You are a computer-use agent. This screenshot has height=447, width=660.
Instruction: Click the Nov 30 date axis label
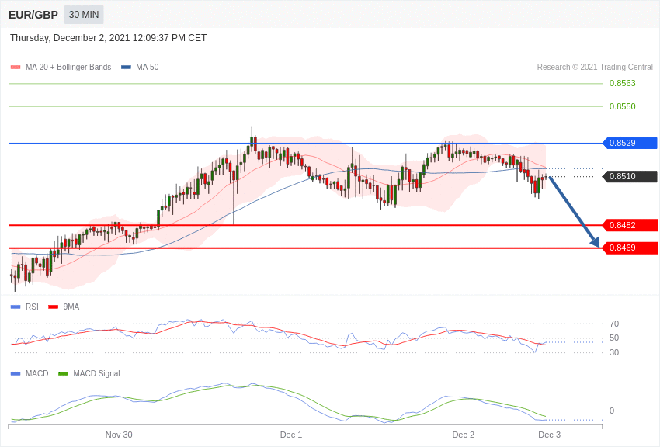[x=119, y=435]
